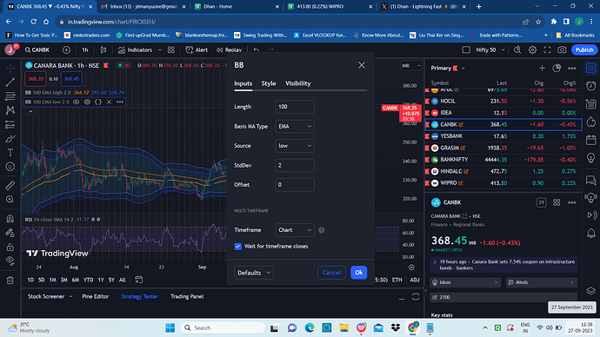Screen dimensions: 600x337
Task: Open the Pine Editor tab
Action: coord(96,296)
